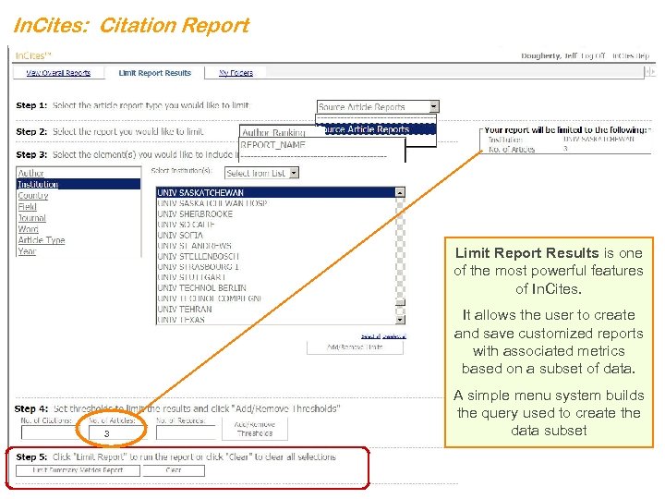This screenshot has height=499, width=665.
Task: Switch to Limit Report Results tab
Action: [x=155, y=73]
